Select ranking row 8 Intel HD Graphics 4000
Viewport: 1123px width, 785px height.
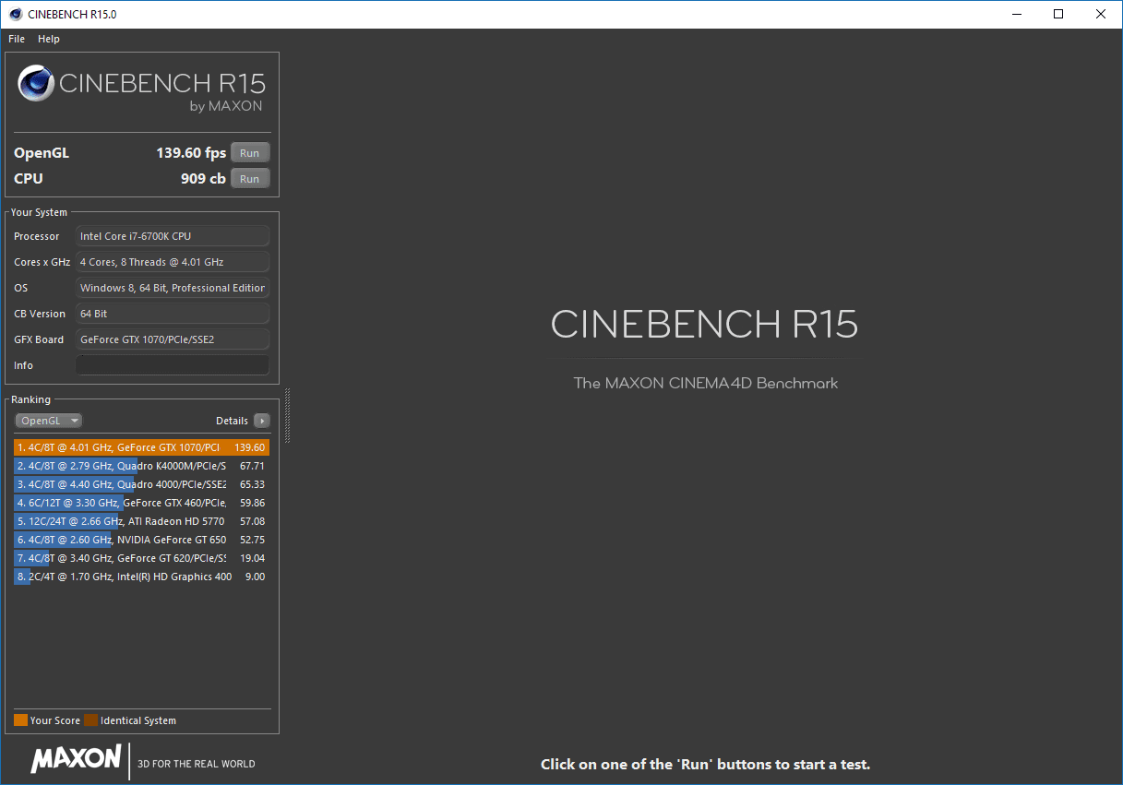142,577
